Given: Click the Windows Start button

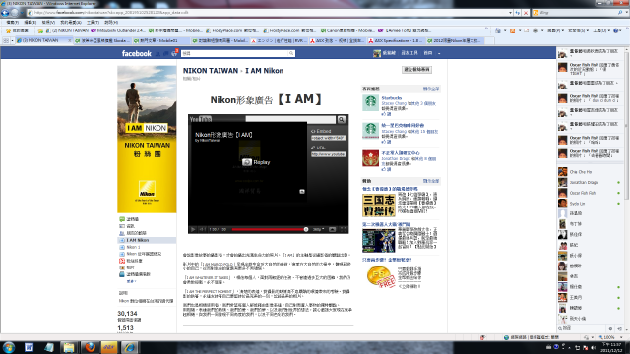Looking at the screenshot, I should 9,347.
